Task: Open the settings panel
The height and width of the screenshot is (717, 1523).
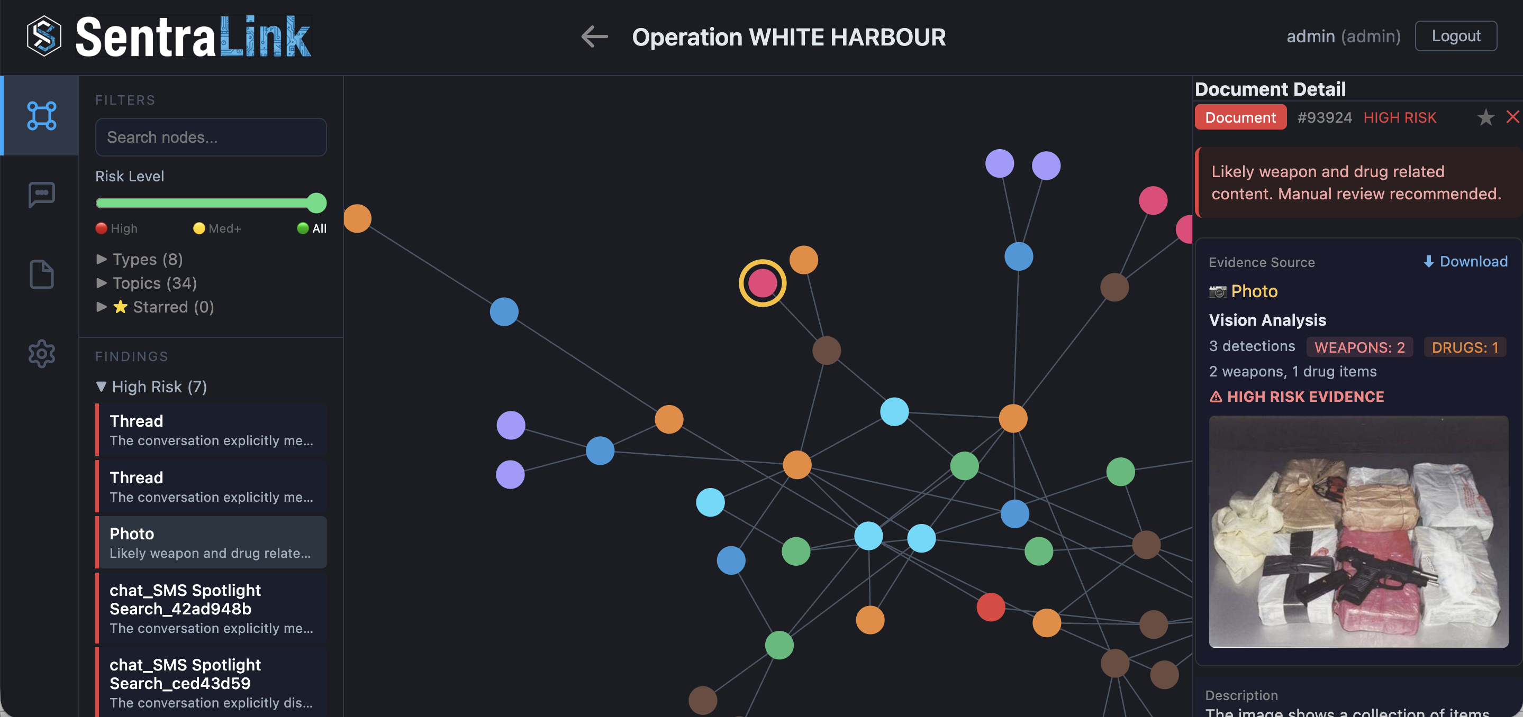Action: coord(40,353)
